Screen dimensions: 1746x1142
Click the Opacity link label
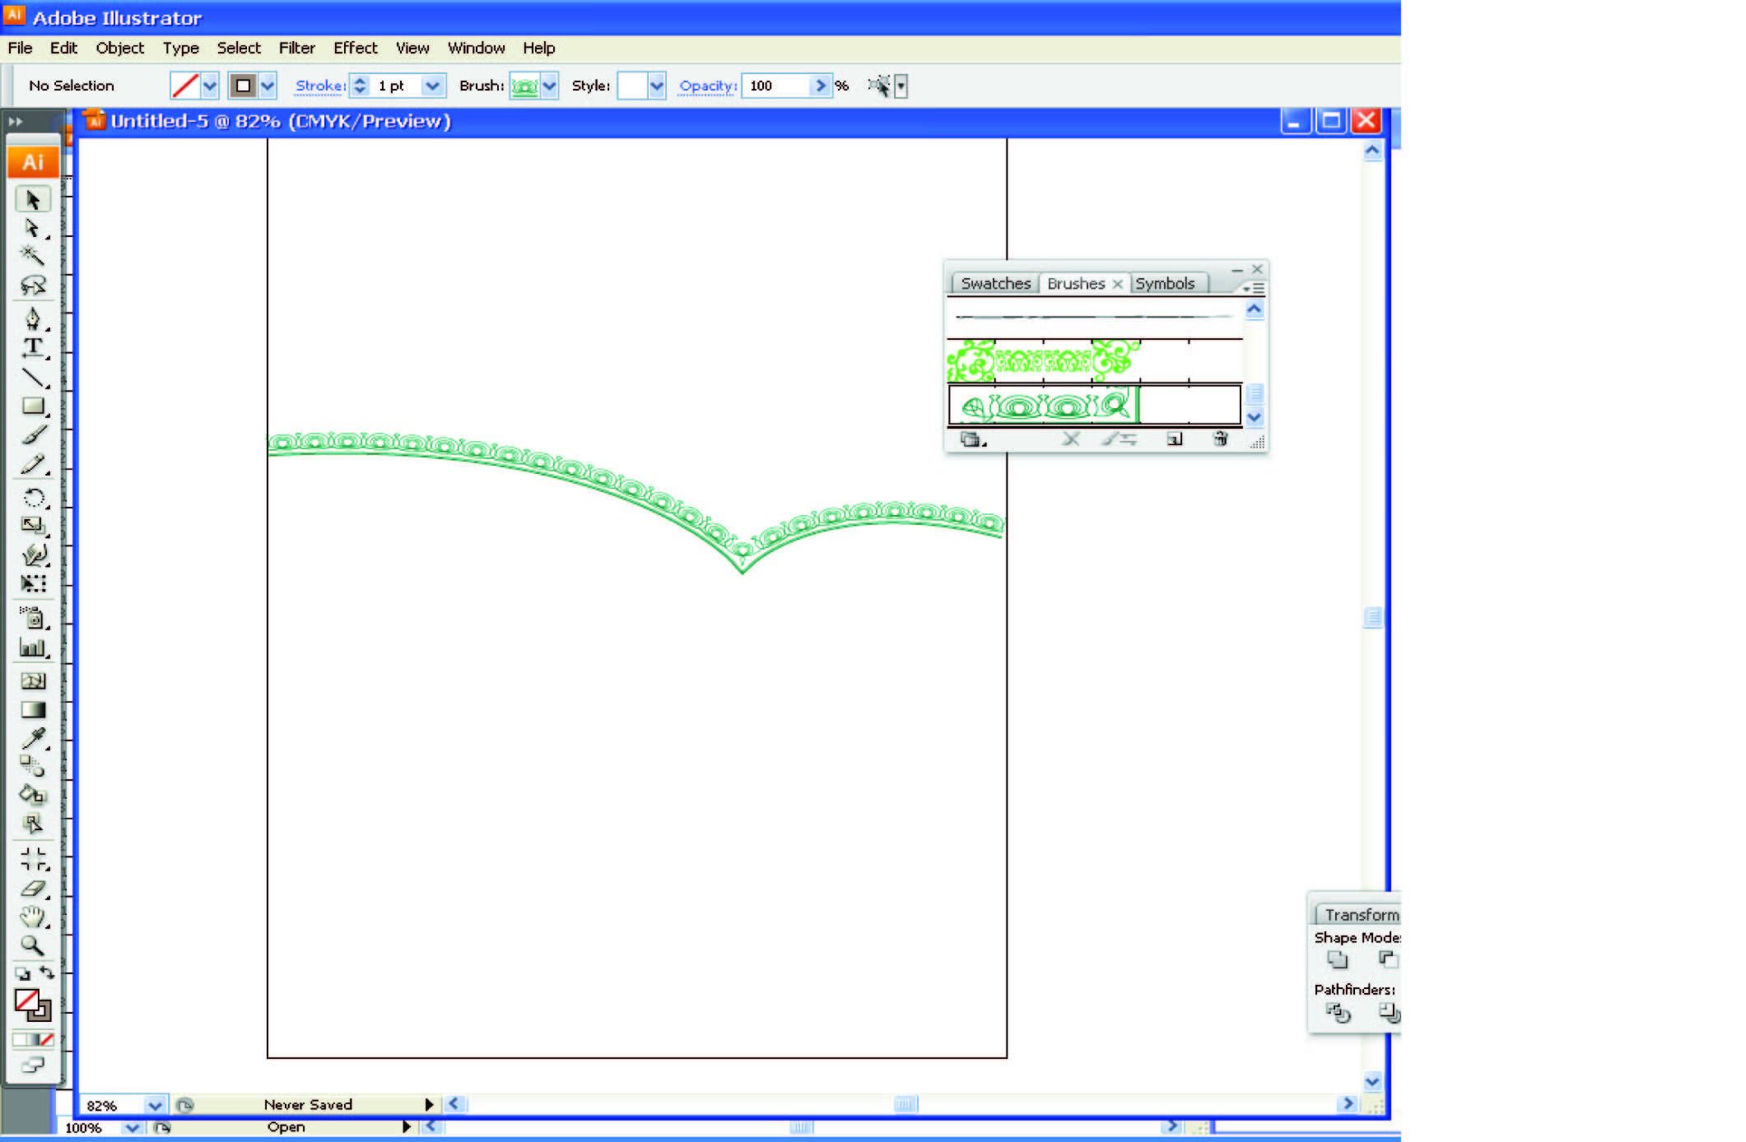[706, 86]
